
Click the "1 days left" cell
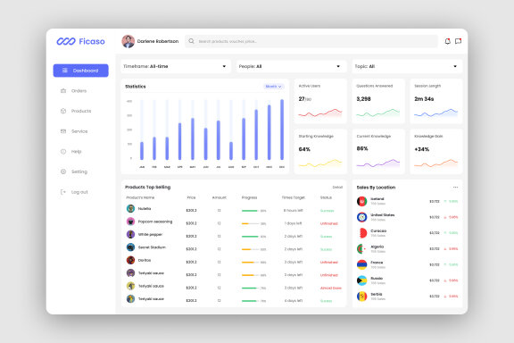click(x=293, y=223)
